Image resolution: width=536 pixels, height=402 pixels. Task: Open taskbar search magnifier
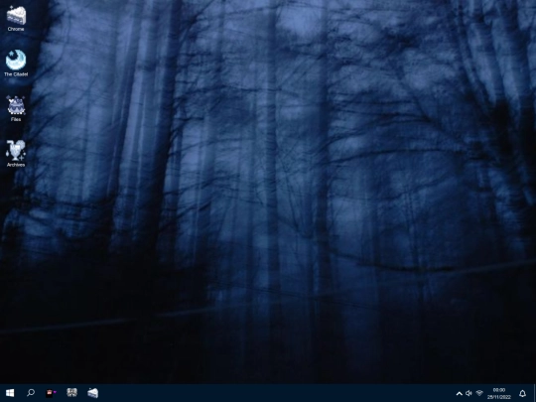(x=31, y=393)
